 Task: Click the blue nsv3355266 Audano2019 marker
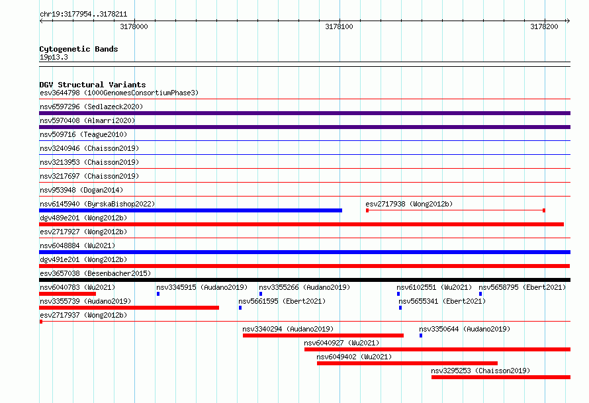point(261,294)
